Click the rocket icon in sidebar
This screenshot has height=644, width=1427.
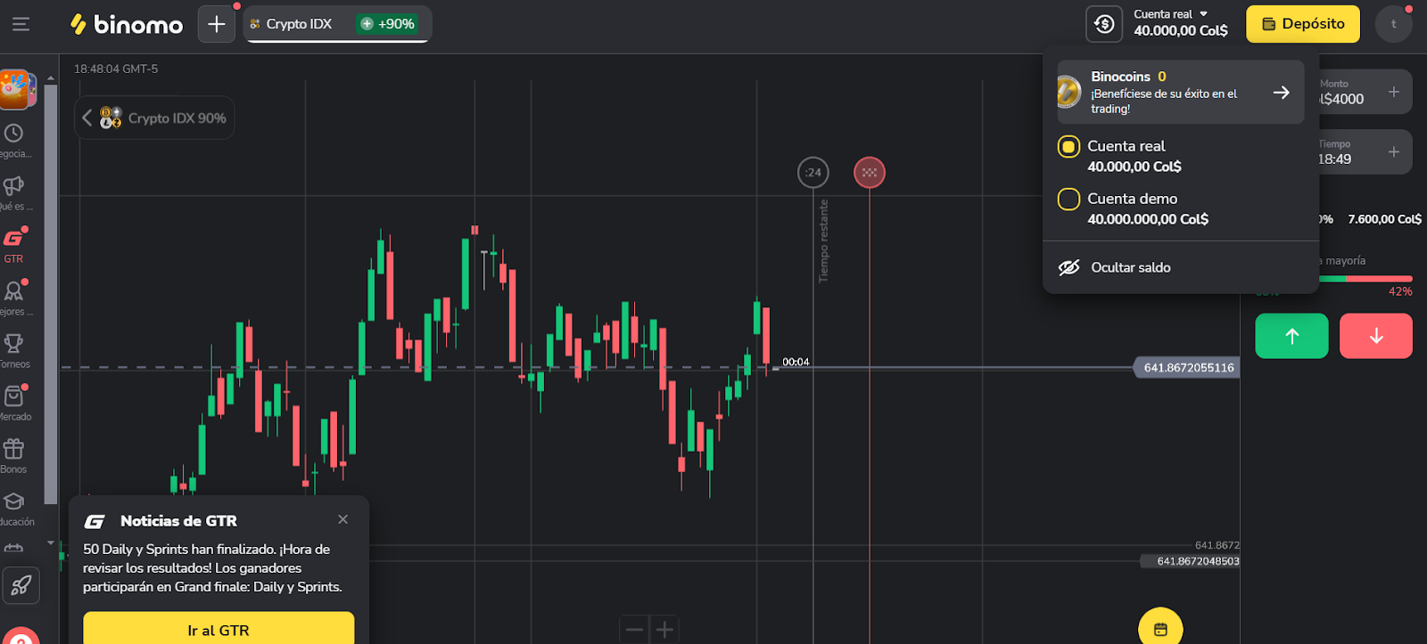pyautogui.click(x=21, y=585)
